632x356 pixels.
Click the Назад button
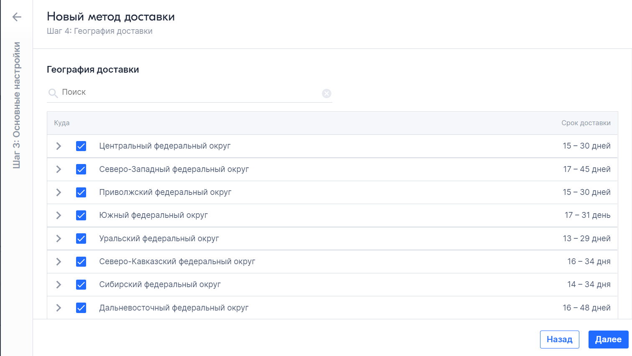[x=559, y=339]
